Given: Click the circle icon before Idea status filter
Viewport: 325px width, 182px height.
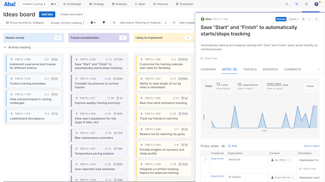Looking at the screenshot, I should 114,23.
